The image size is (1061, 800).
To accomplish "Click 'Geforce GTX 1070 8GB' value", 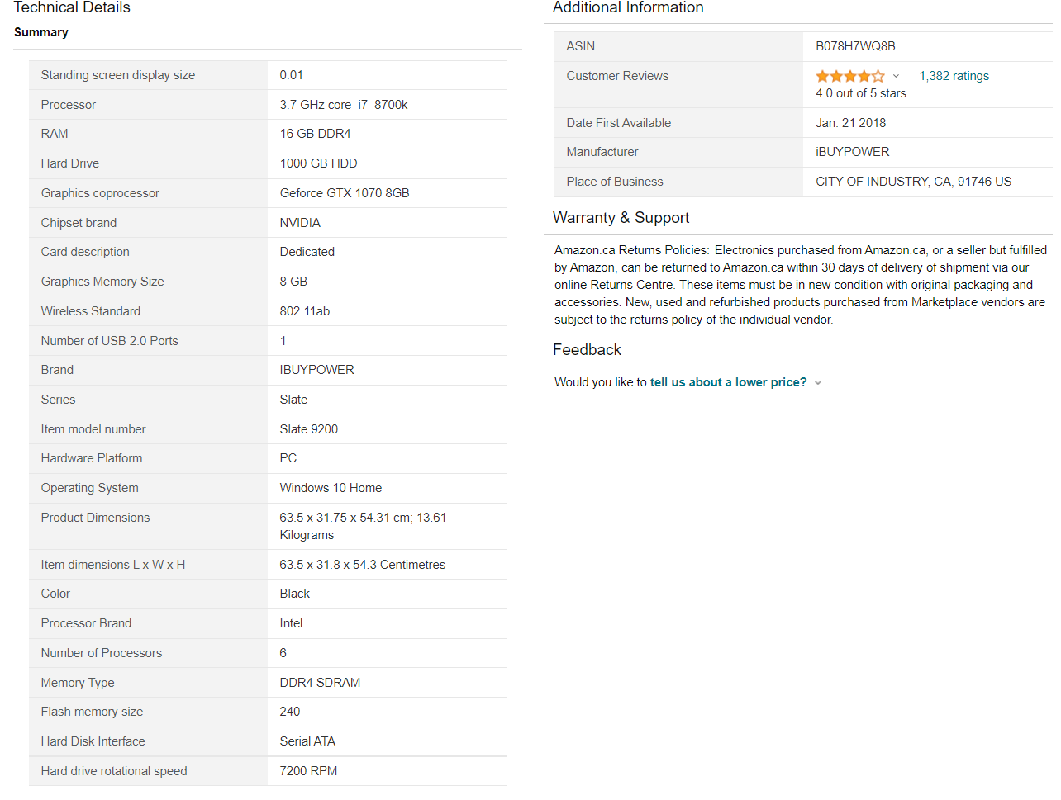I will [345, 193].
